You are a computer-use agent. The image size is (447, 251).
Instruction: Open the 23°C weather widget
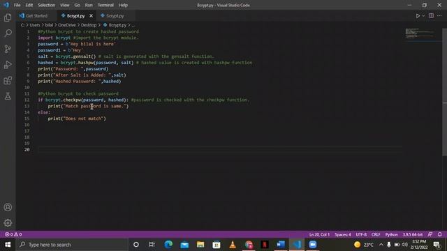click(364, 245)
